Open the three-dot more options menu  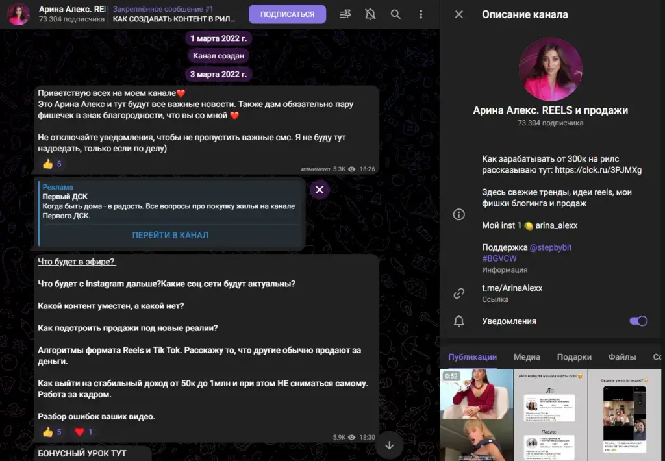coord(421,14)
